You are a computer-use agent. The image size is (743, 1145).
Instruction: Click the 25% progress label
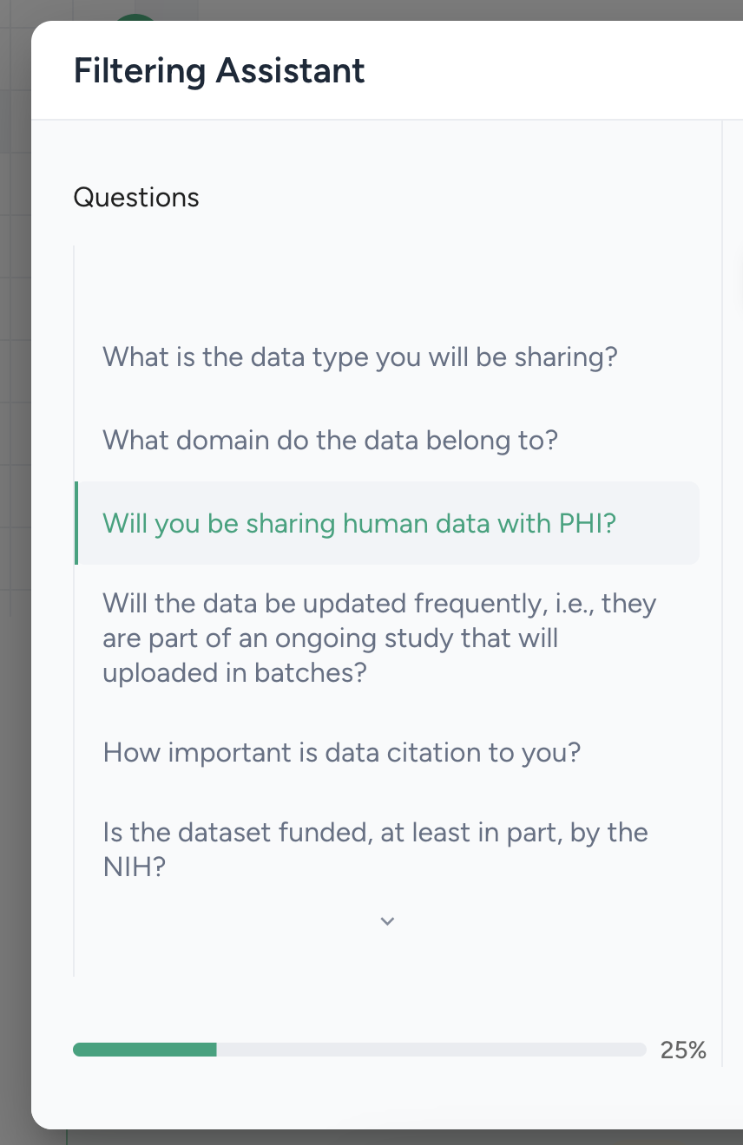(683, 1050)
